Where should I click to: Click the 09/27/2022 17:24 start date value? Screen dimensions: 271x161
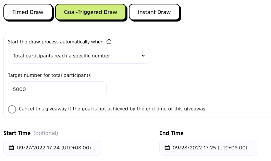pyautogui.click(x=38, y=148)
